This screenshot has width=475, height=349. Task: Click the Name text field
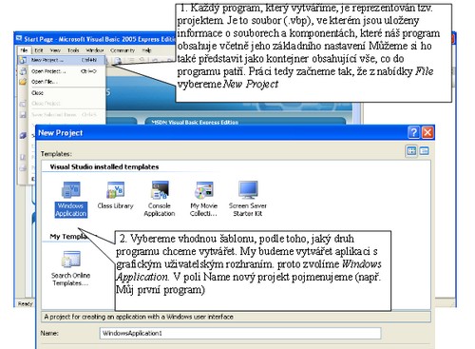pyautogui.click(x=240, y=333)
